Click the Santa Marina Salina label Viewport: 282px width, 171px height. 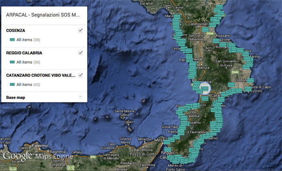click(x=125, y=113)
